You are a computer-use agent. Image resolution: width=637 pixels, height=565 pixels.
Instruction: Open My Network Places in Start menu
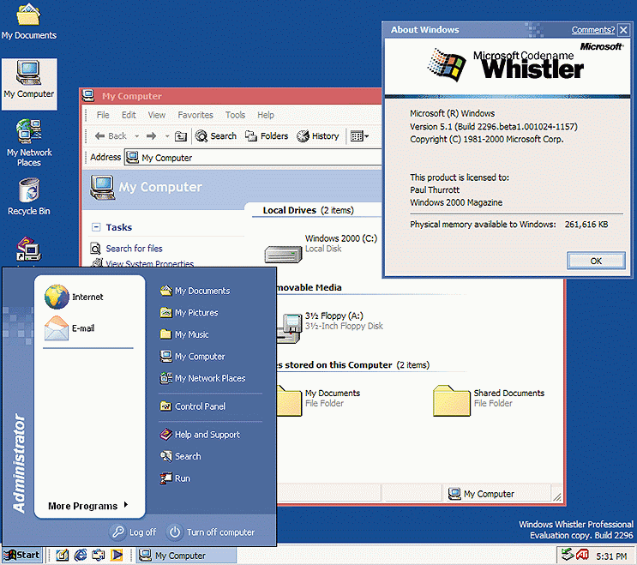[202, 378]
